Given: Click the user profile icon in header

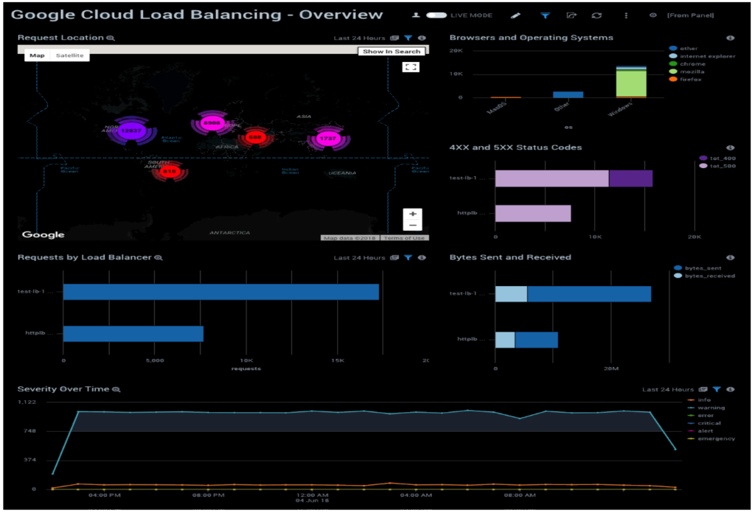Looking at the screenshot, I should pos(416,15).
